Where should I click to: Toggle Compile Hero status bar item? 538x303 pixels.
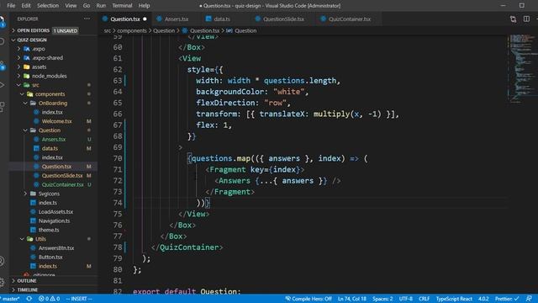[x=309, y=299]
